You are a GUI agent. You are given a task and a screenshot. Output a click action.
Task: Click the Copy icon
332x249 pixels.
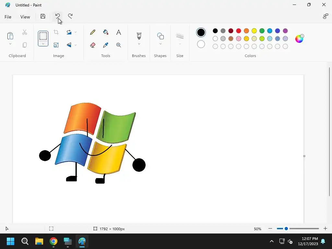(x=25, y=45)
